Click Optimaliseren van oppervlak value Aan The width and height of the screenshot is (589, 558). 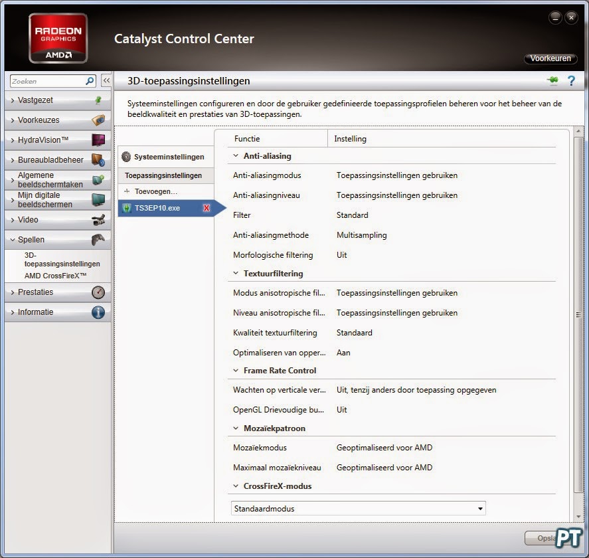[343, 353]
